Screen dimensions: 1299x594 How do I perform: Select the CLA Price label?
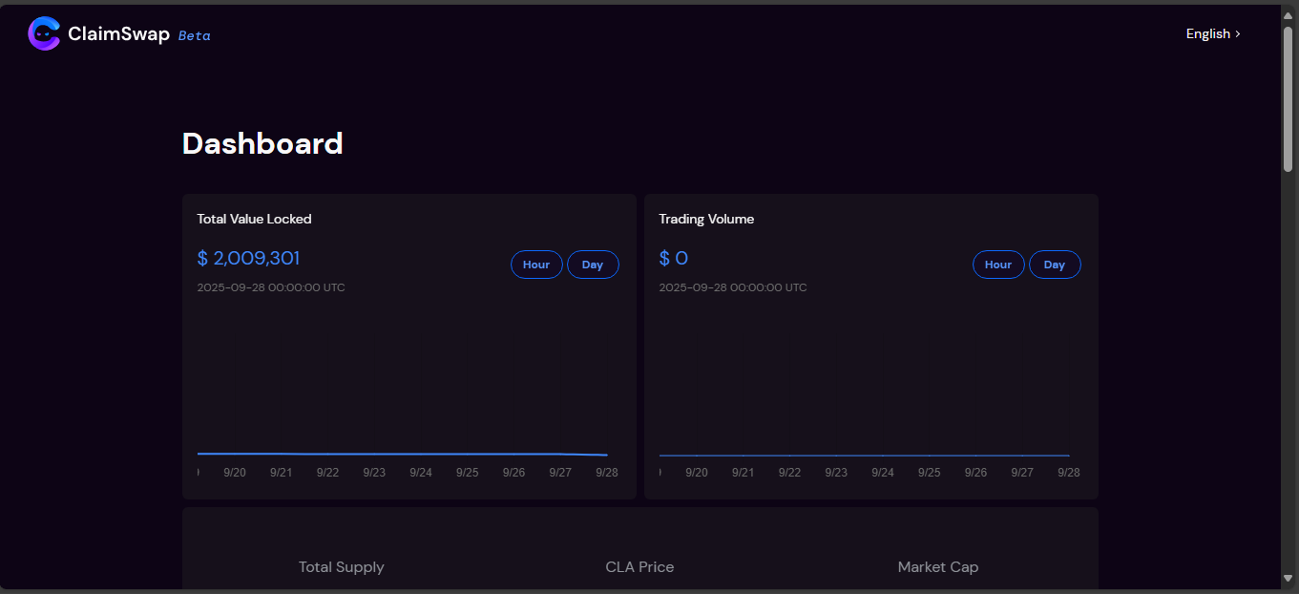[639, 567]
